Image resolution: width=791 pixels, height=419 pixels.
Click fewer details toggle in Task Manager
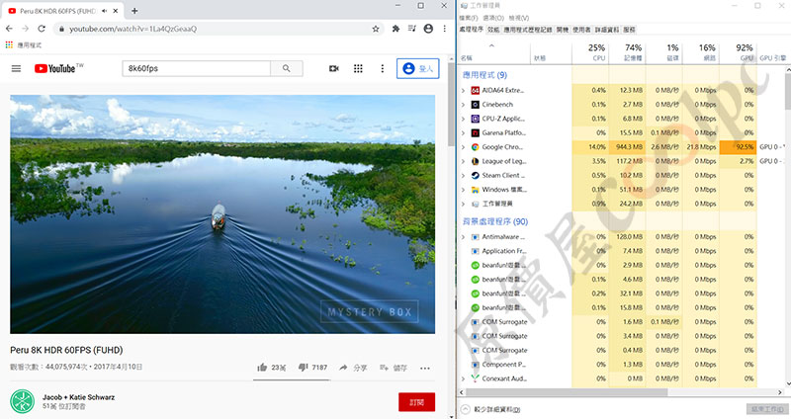(490, 409)
